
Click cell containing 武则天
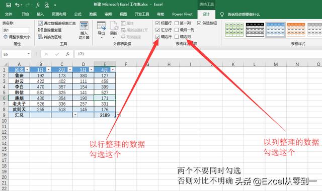click(x=19, y=110)
